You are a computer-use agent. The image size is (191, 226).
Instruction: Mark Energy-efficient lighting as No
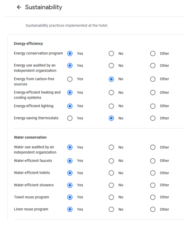(111, 106)
